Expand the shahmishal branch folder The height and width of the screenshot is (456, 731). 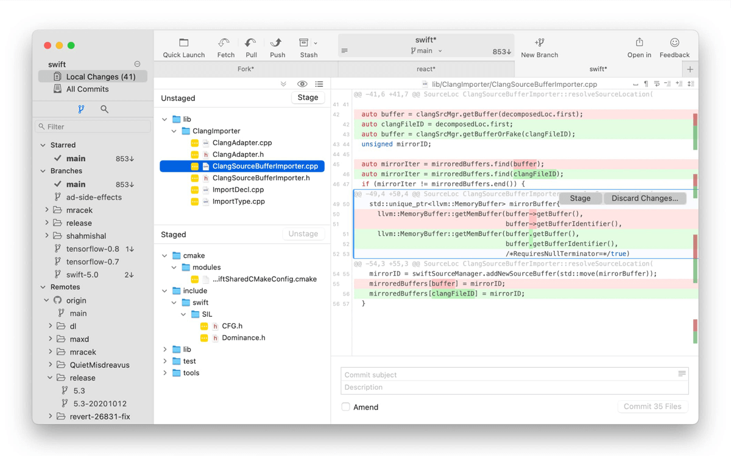47,236
